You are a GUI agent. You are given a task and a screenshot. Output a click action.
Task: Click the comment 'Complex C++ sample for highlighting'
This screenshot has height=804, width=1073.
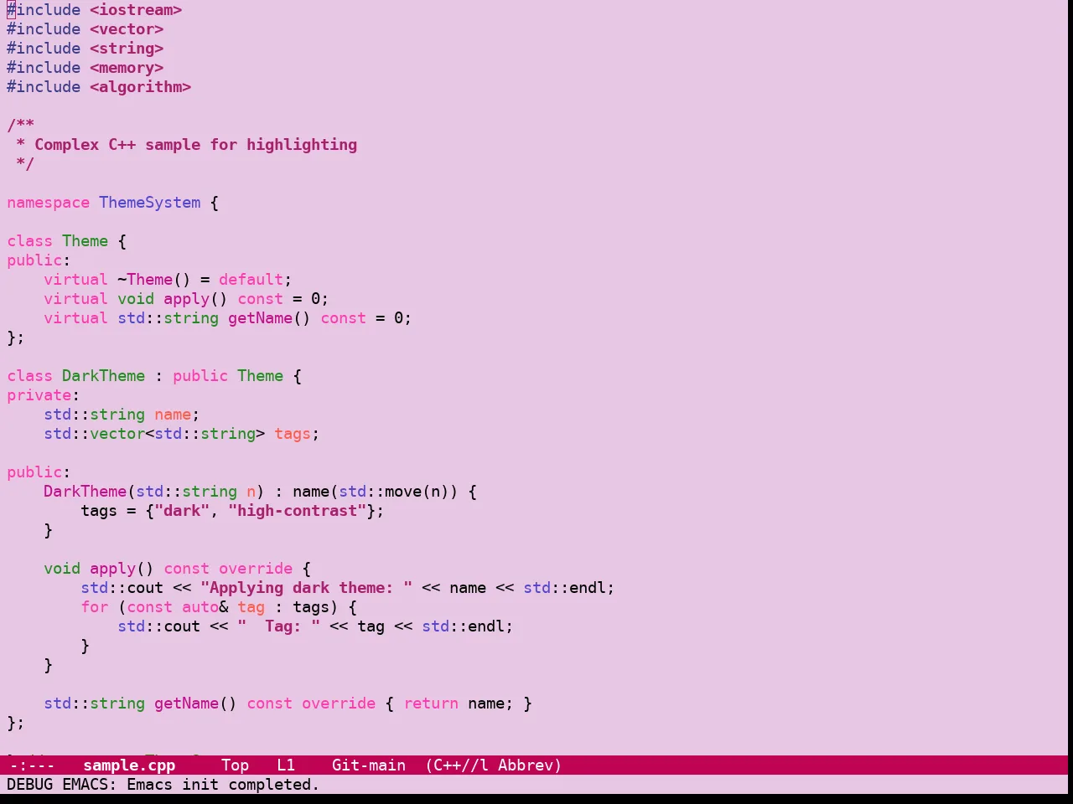pyautogui.click(x=196, y=145)
